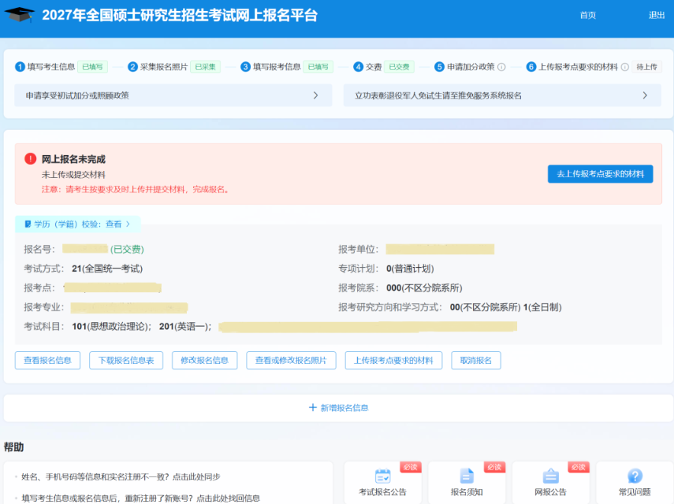Viewport: 674px width, 504px height.
Task: Click 去上传报考点要求的材料 blue button
Action: pyautogui.click(x=600, y=174)
